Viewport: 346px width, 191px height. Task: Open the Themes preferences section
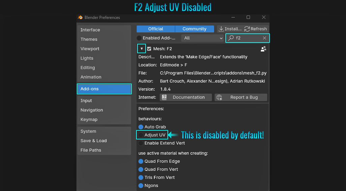click(x=104, y=39)
